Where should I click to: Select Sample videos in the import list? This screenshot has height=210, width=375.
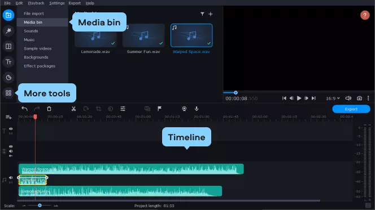(x=37, y=48)
